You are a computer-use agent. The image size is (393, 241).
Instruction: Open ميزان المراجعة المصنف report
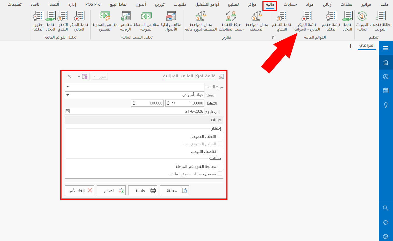coord(257,21)
